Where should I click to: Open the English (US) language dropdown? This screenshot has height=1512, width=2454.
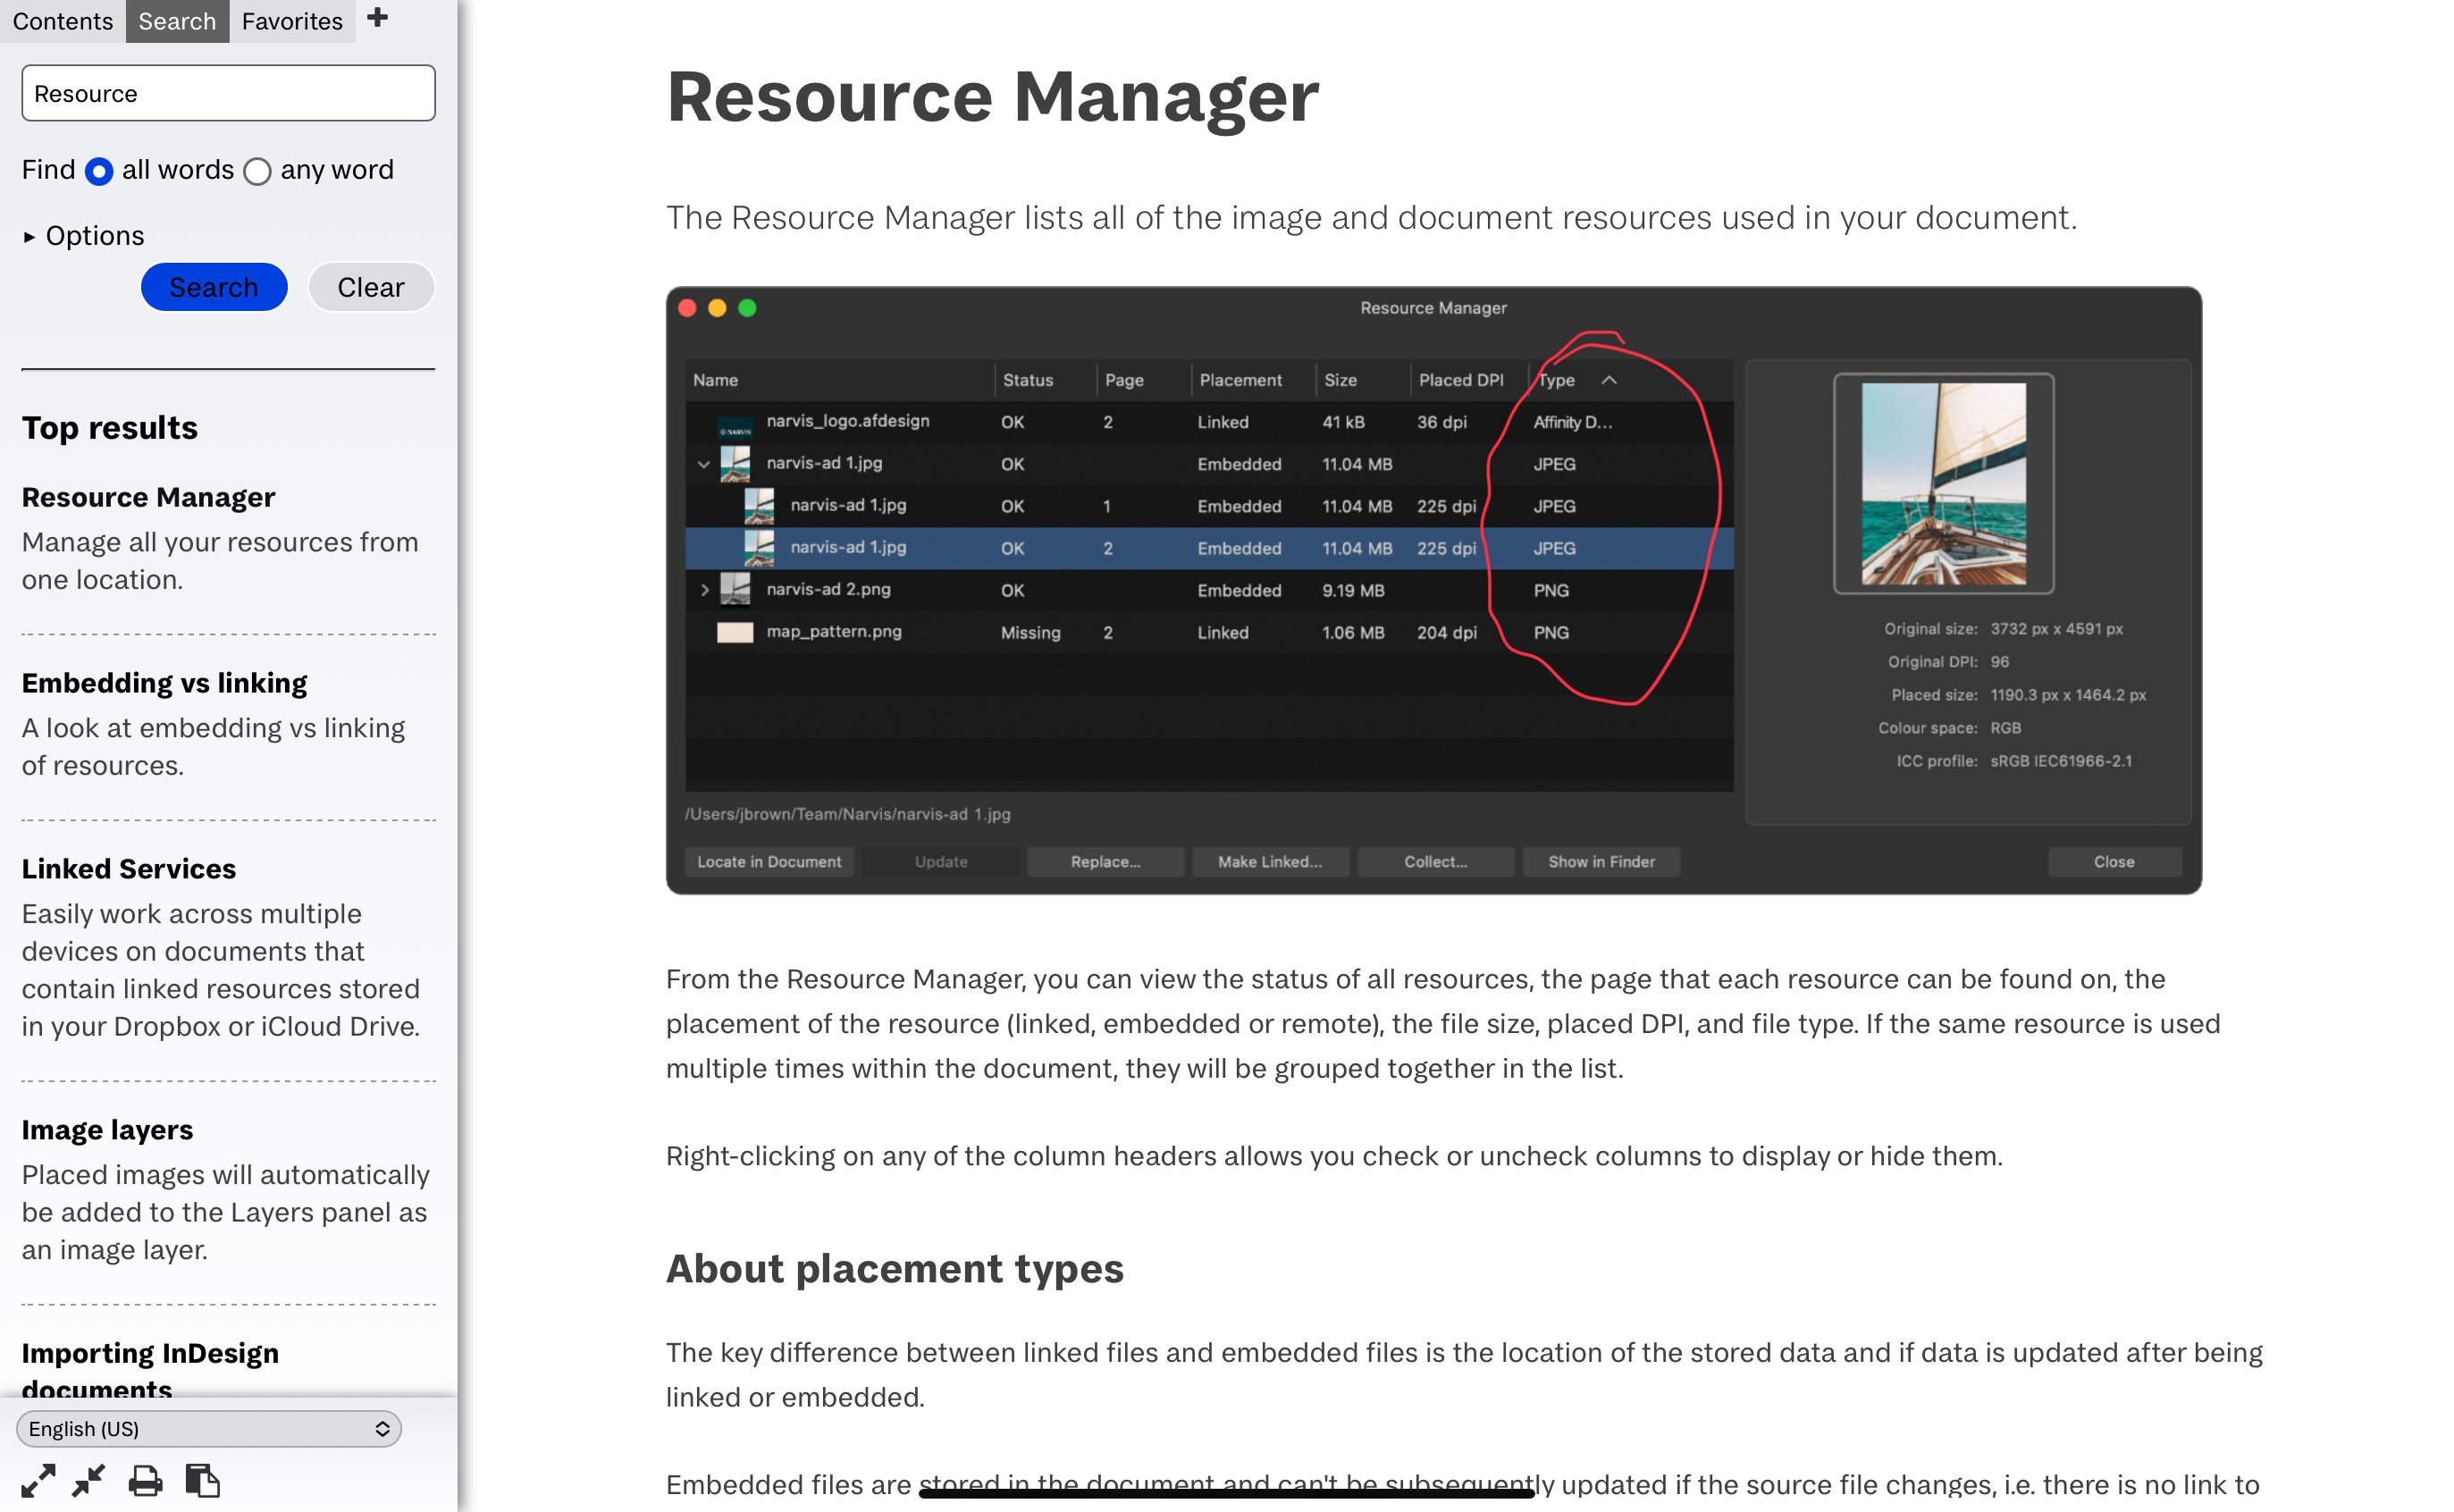(208, 1429)
